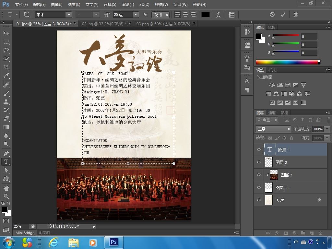Open the 宋体 font family dropdown

coord(69,15)
